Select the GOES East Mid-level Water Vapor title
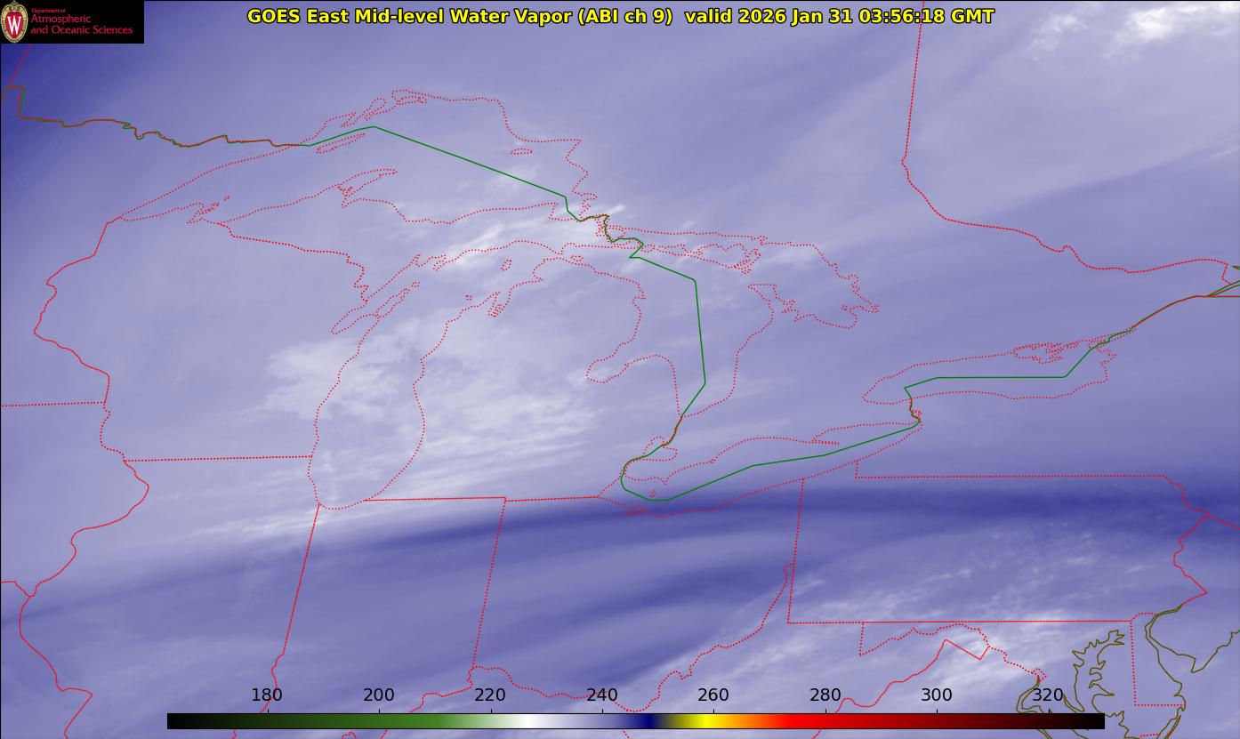 [459, 16]
